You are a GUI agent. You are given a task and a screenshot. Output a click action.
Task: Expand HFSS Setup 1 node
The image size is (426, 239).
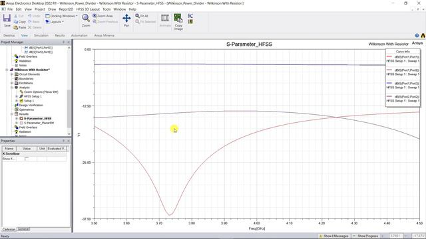[17, 96]
